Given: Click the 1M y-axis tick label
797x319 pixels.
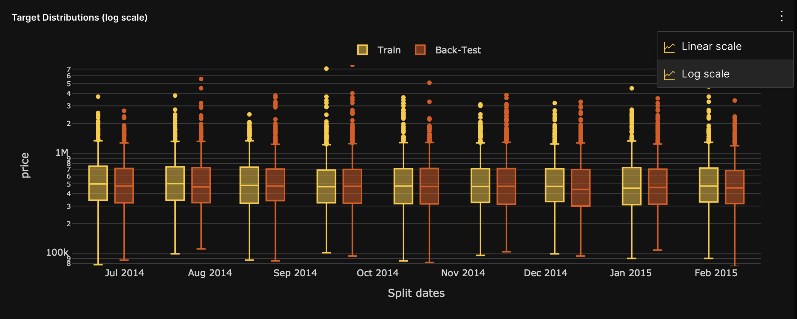Looking at the screenshot, I should [61, 153].
